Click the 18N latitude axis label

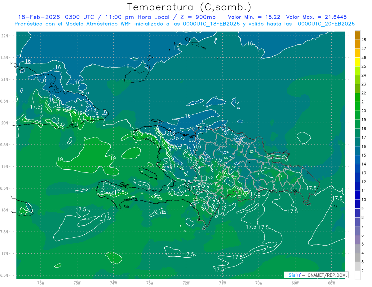click(x=5, y=210)
